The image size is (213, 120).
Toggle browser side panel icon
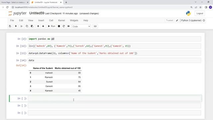206,7
